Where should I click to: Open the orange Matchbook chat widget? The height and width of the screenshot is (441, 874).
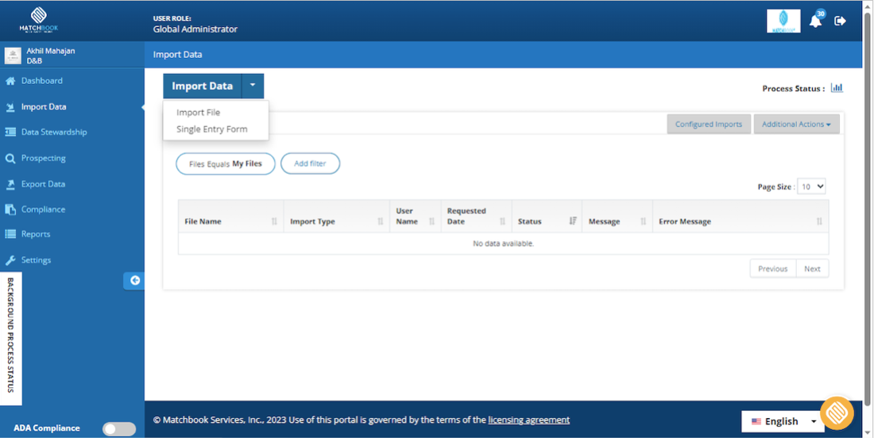tap(837, 413)
